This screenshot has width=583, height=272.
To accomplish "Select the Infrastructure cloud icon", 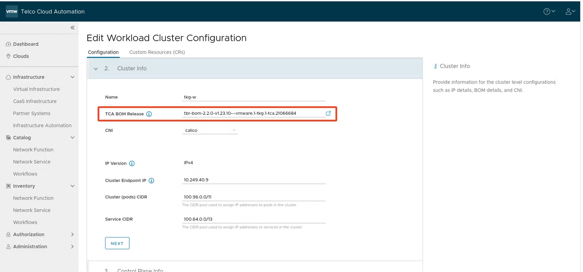I will (9, 77).
